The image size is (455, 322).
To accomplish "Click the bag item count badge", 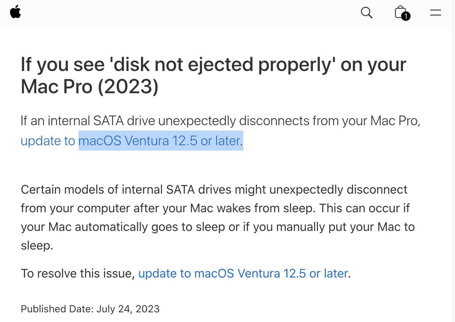I will 406,16.
